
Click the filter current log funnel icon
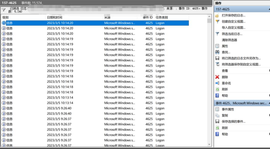tap(217, 34)
